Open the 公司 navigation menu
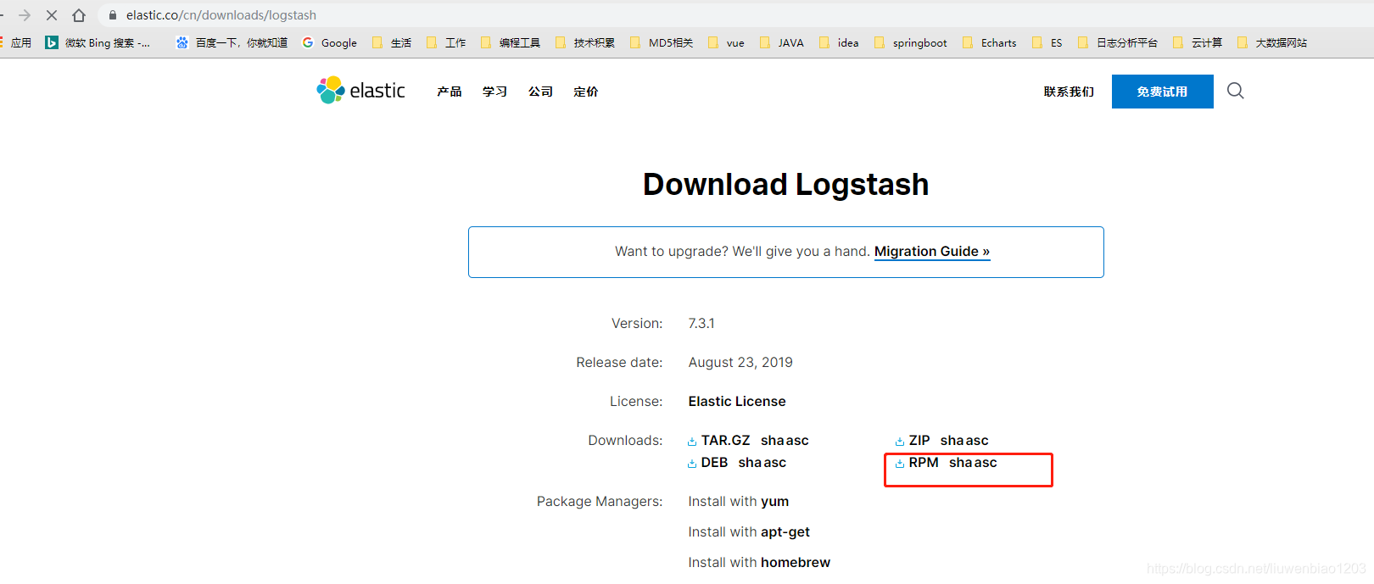The height and width of the screenshot is (584, 1374). tap(540, 92)
